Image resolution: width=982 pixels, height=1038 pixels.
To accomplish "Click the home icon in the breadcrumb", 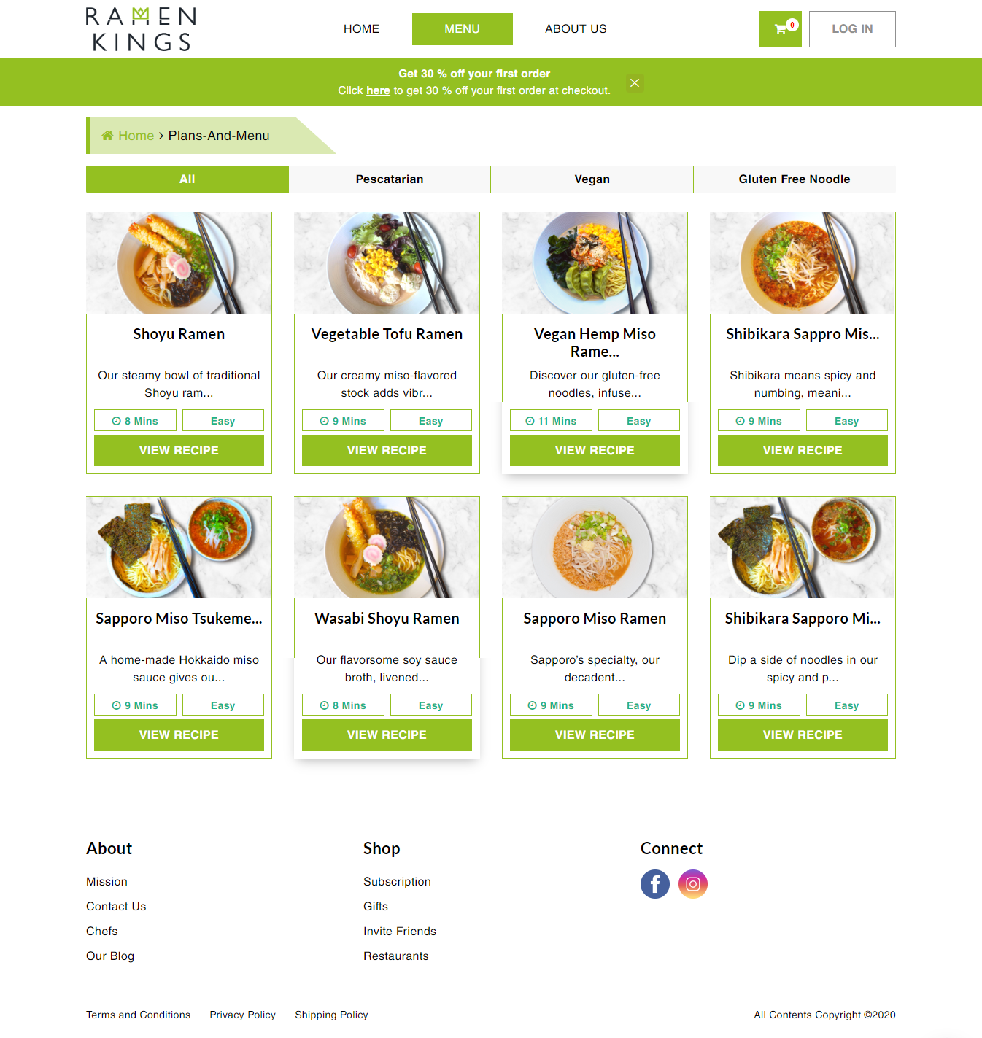I will click(x=107, y=136).
